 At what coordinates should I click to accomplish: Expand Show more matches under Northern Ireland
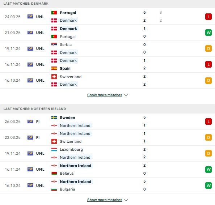[x=105, y=200]
